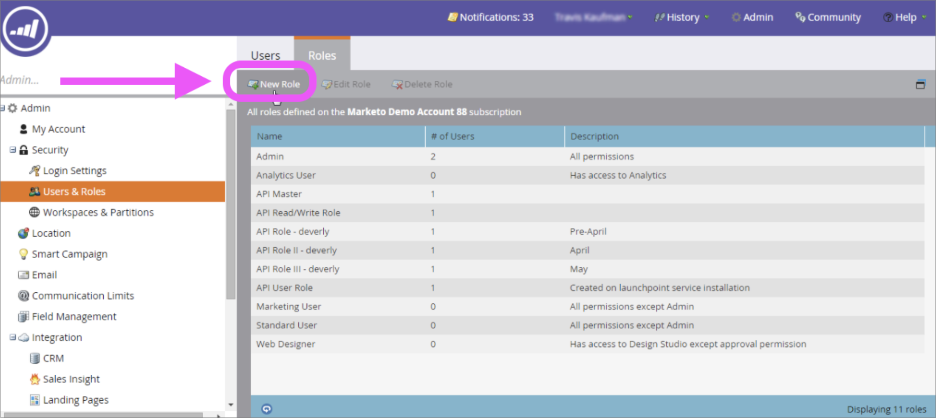936x418 pixels.
Task: Select the Marketing User role row
Action: [x=289, y=307]
